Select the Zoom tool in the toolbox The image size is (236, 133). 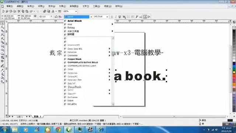(x=2, y=35)
